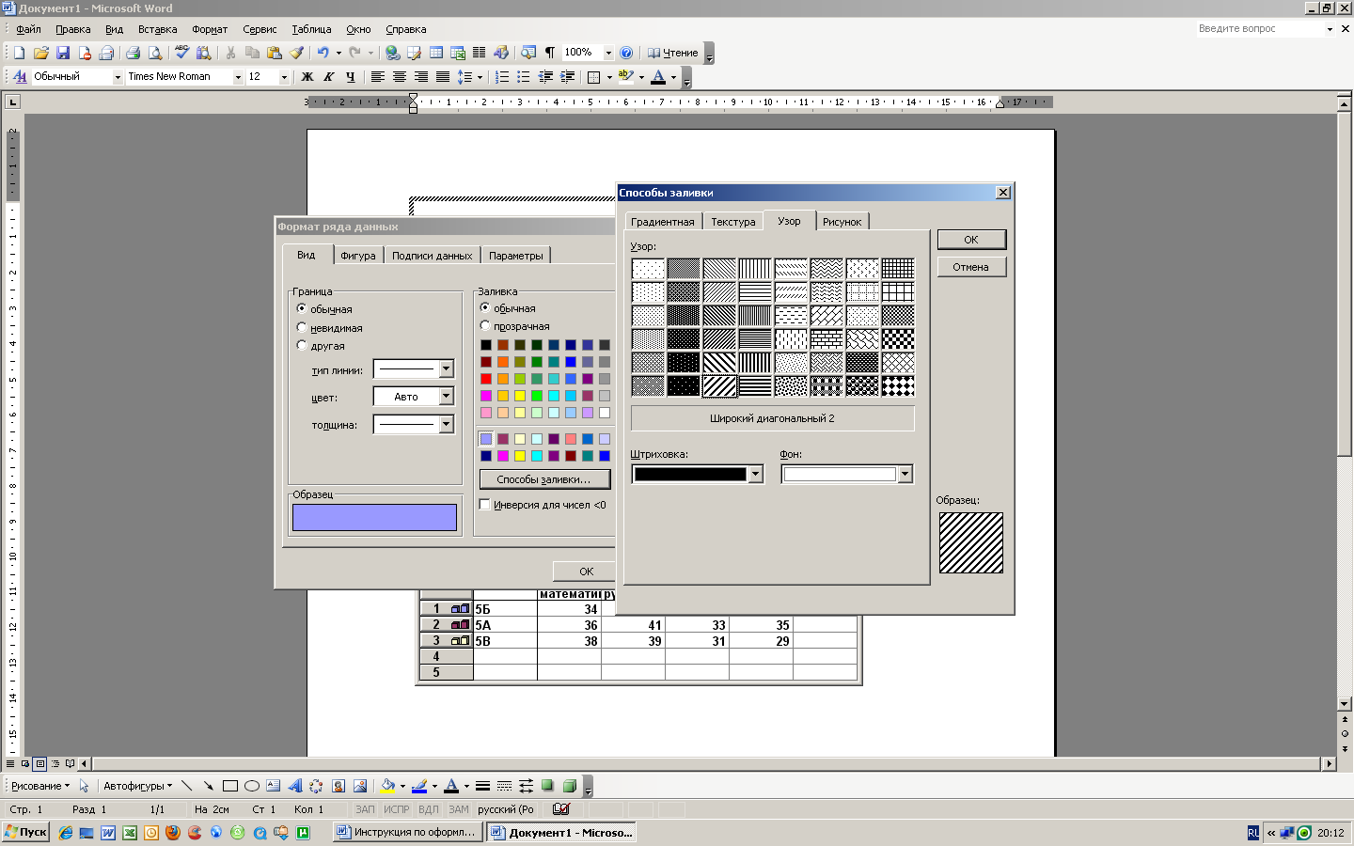
Task: Click the Rectangle tool in Drawing toolbar
Action: [x=230, y=786]
